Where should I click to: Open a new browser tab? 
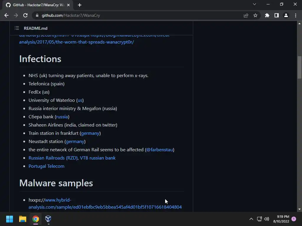pos(80,5)
